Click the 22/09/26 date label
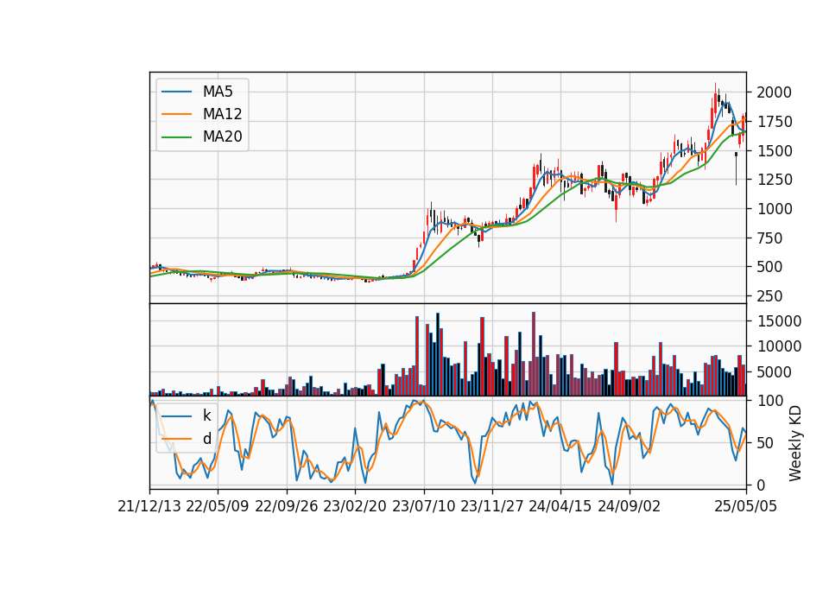829x596 pixels. [x=287, y=506]
